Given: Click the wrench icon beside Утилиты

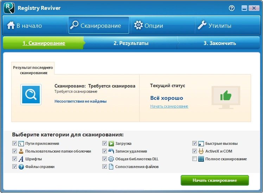Looking at the screenshot, I should 202,25.
